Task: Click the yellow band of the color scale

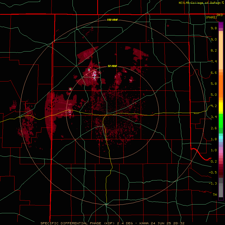Action: click(x=221, y=107)
